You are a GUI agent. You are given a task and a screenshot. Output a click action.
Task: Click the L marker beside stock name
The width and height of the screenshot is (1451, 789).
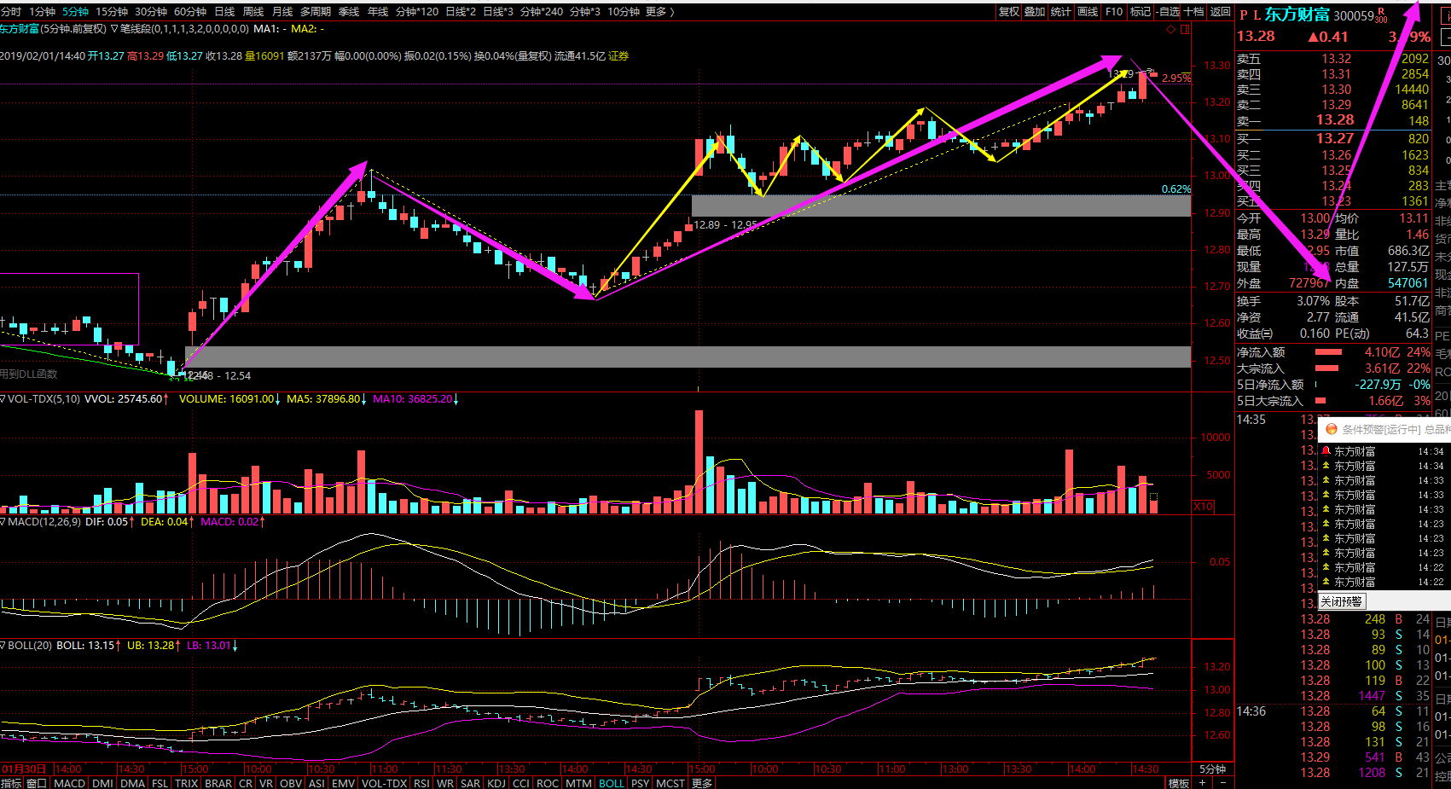1257,15
